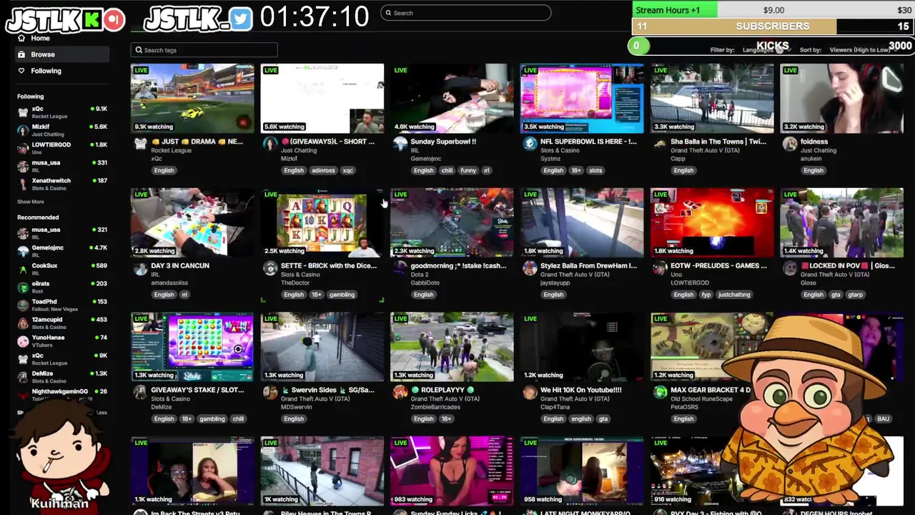Click the xqc tag under Mizkif stream
The image size is (915, 515).
(348, 170)
